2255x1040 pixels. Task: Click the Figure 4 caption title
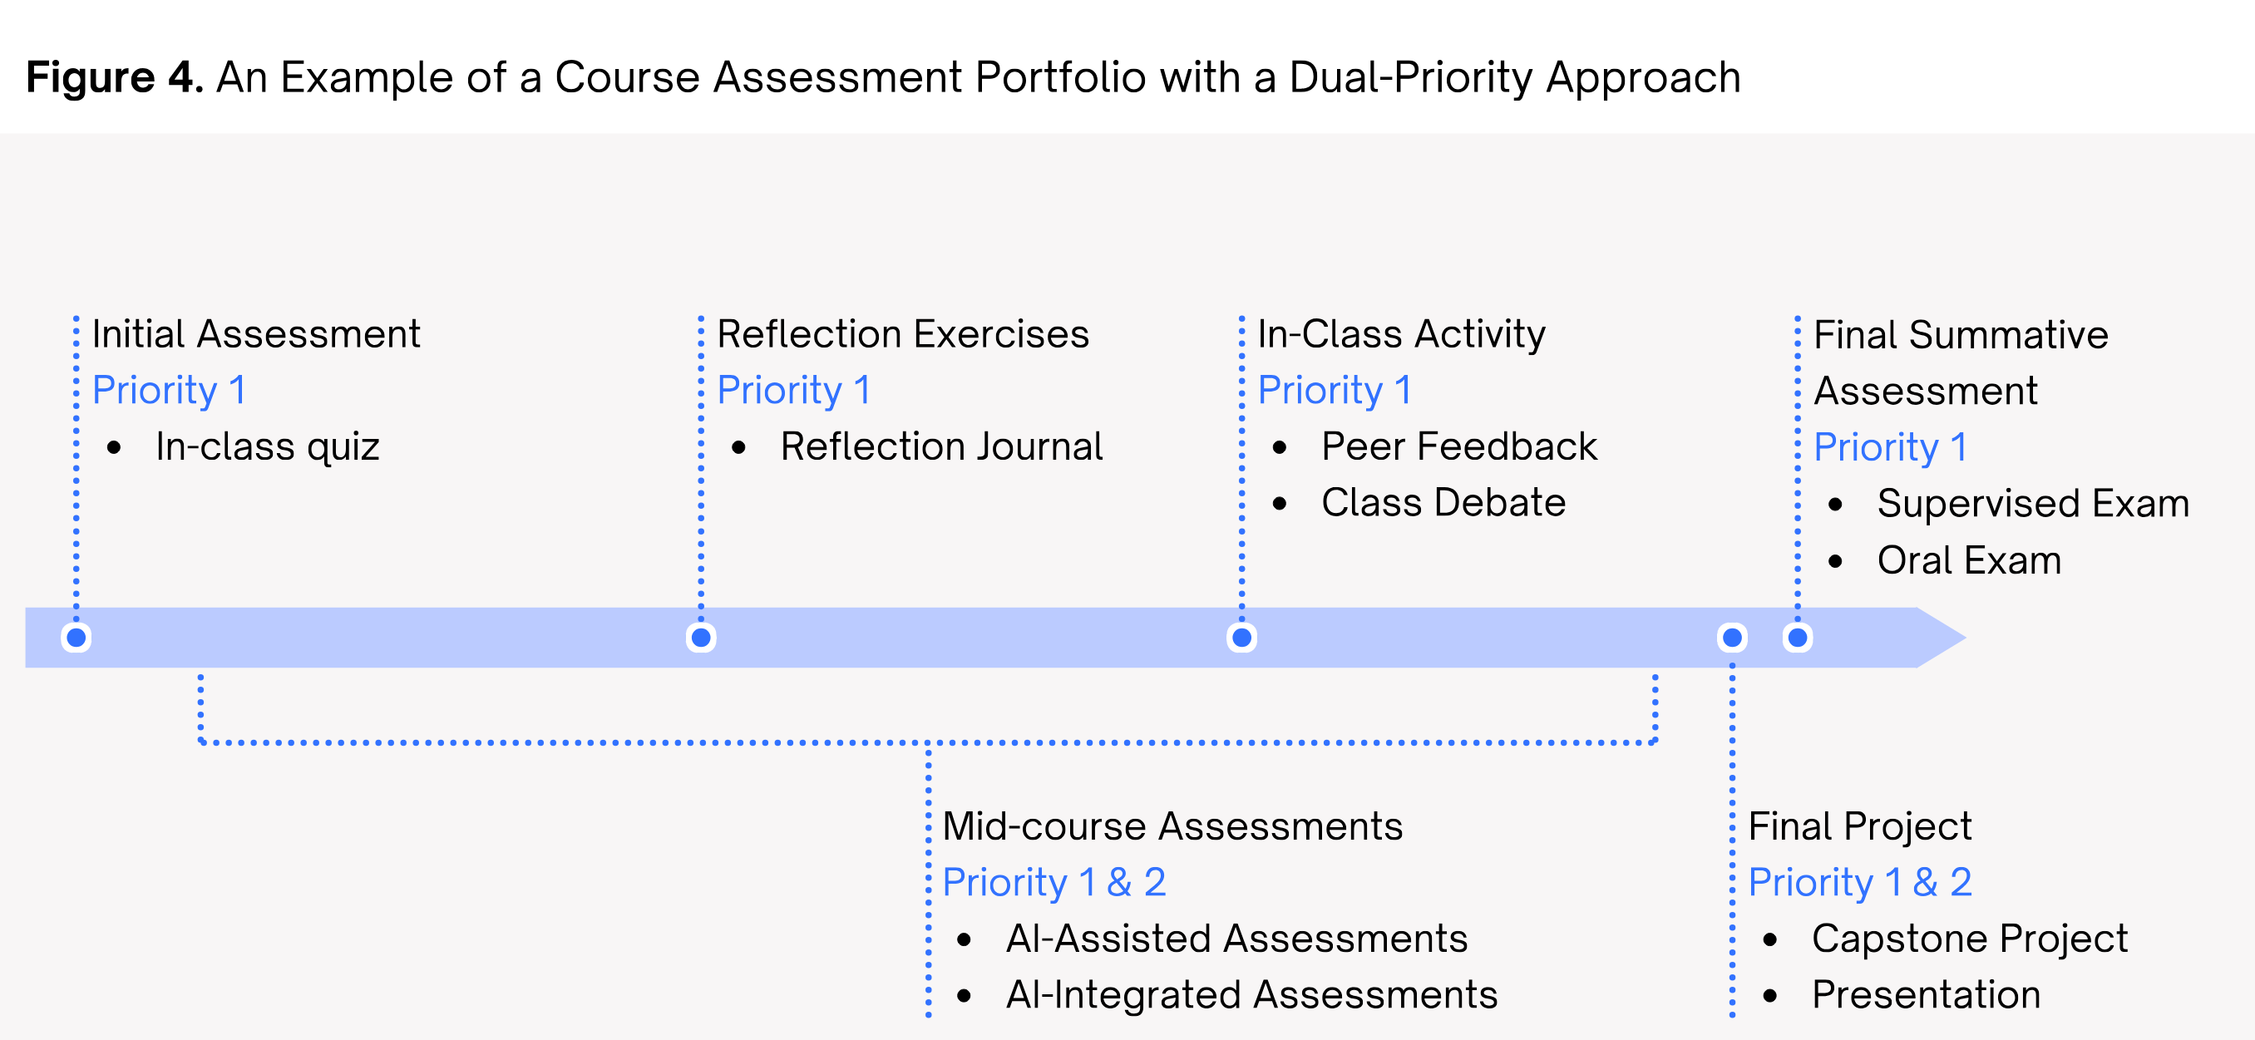[x=883, y=78]
